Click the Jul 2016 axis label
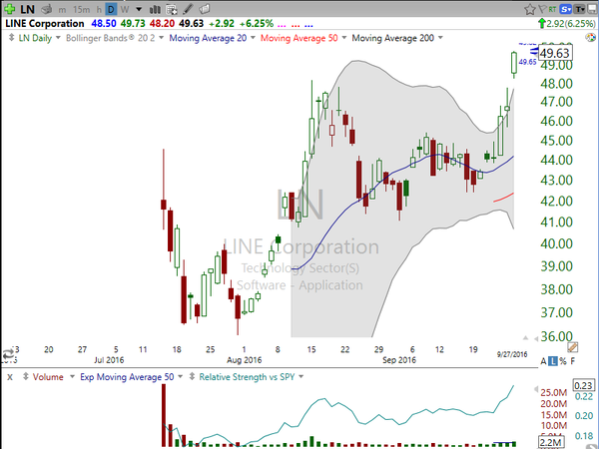The width and height of the screenshot is (599, 449). 109,360
